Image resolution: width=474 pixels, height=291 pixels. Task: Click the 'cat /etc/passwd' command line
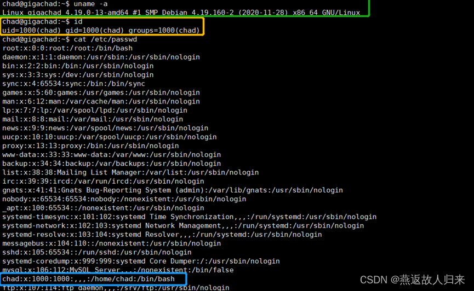click(70, 39)
